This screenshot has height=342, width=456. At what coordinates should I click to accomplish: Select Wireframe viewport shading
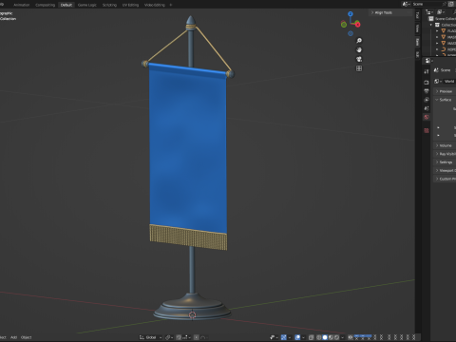coord(319,337)
